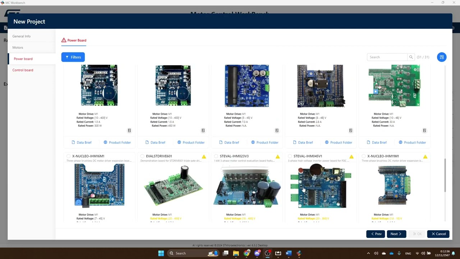Click the Next button
Viewport: 460px width, 259px height.
point(396,234)
